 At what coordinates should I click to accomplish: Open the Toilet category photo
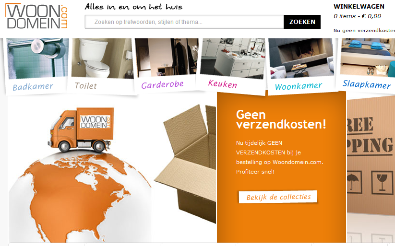click(102, 58)
